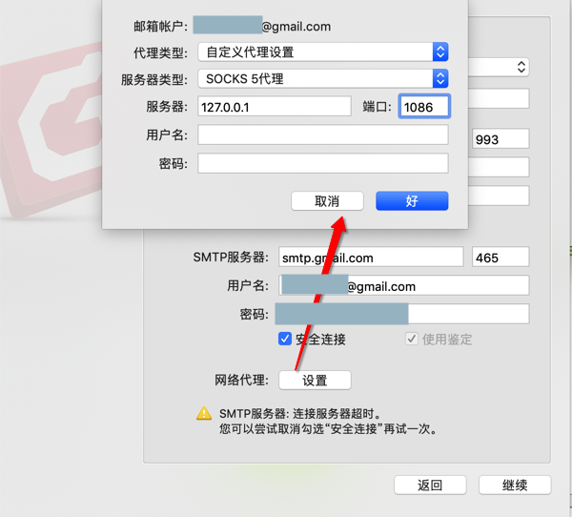Open the 代理类型 dropdown
Viewport: 572px width, 517px height.
323,52
